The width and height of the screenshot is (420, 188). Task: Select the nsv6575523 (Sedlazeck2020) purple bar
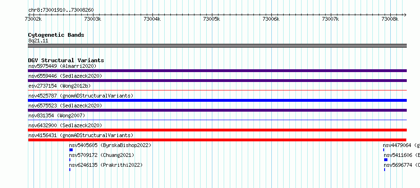click(217, 110)
